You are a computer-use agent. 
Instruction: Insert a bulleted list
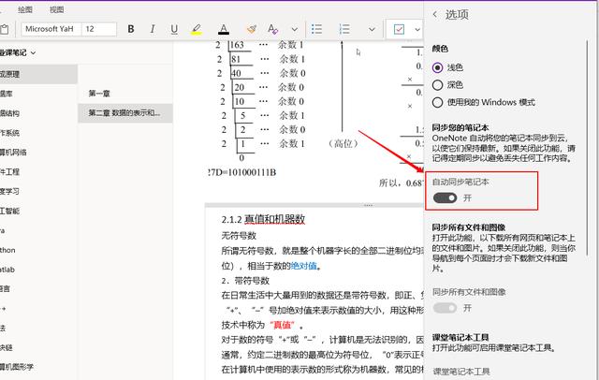click(x=316, y=29)
